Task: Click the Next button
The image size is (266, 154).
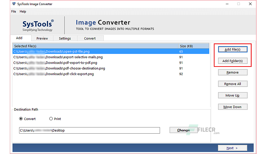Action: 232,148
